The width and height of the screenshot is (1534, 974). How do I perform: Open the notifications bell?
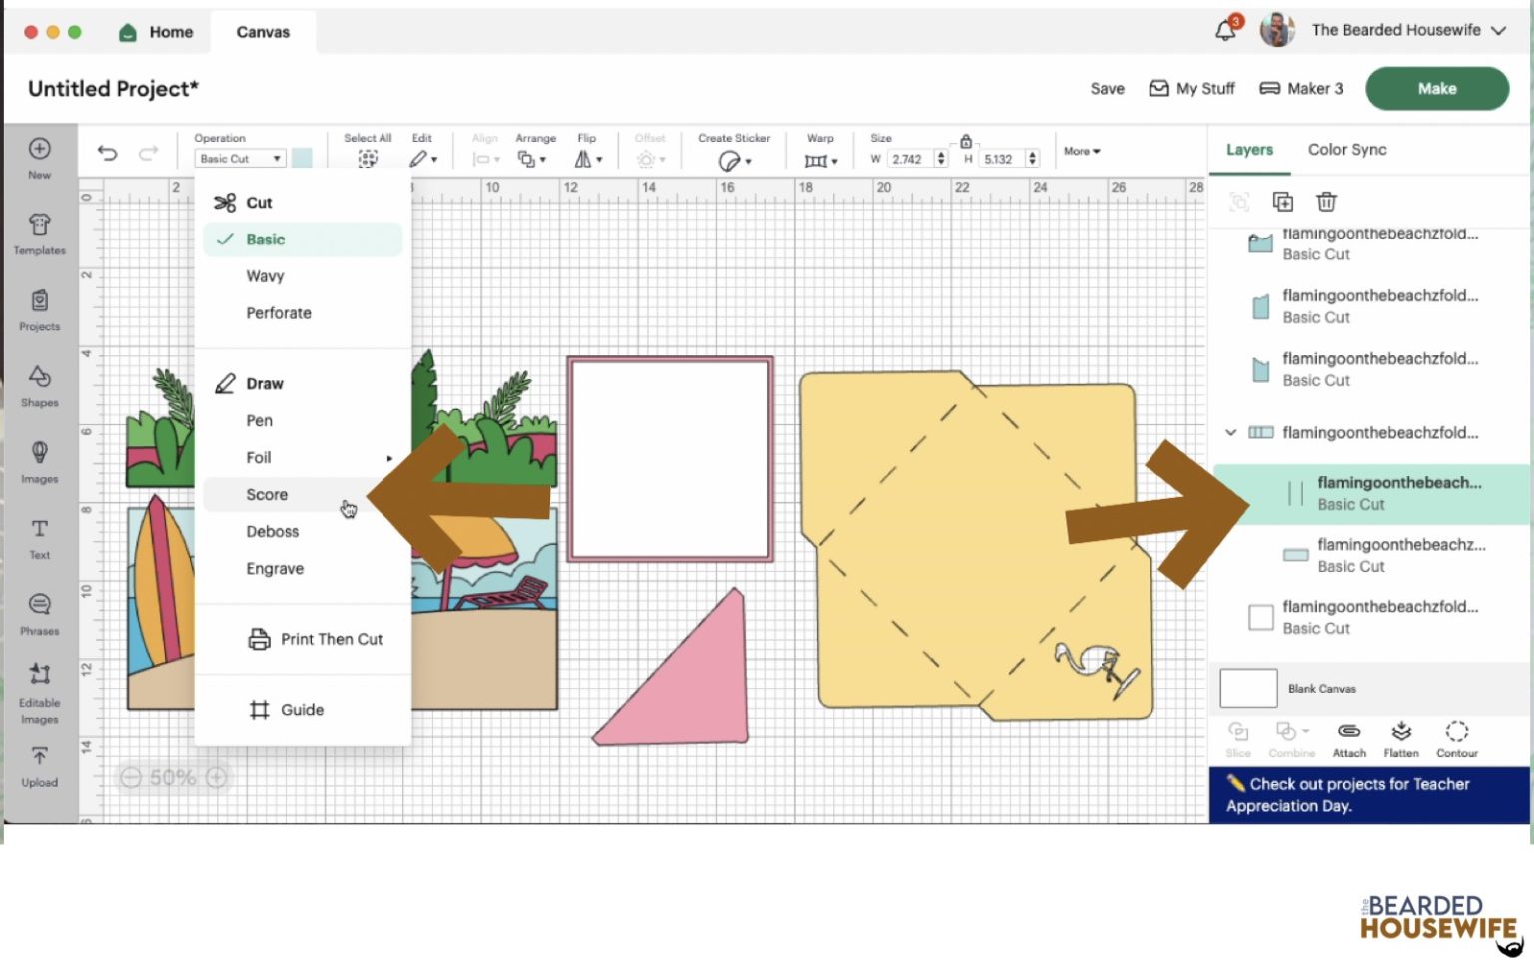coord(1226,31)
